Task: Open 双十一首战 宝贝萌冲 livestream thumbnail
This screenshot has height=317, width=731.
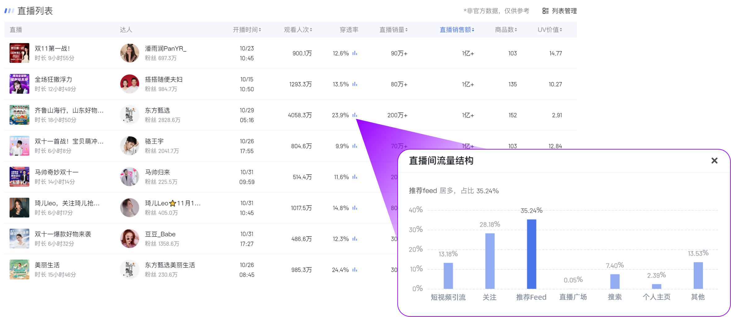Action: 19,146
